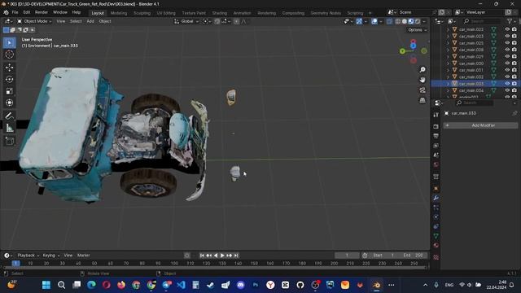Click the Add Modifier button

(x=480, y=125)
